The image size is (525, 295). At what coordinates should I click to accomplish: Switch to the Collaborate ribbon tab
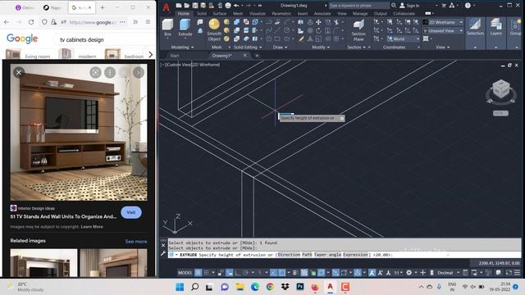point(404,13)
